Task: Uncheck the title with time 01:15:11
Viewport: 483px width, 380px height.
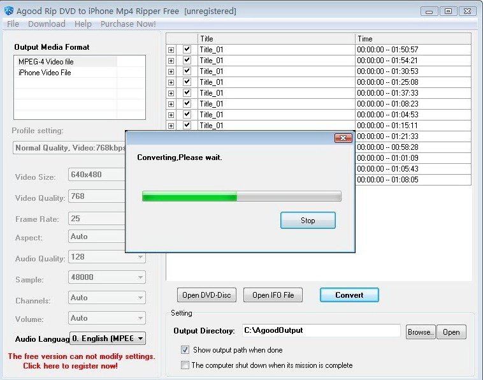Action: pyautogui.click(x=187, y=125)
